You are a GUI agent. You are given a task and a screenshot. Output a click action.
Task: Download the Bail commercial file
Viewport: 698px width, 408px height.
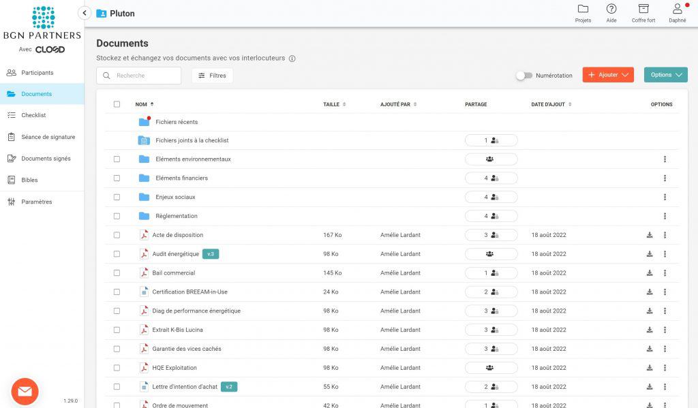tap(650, 272)
